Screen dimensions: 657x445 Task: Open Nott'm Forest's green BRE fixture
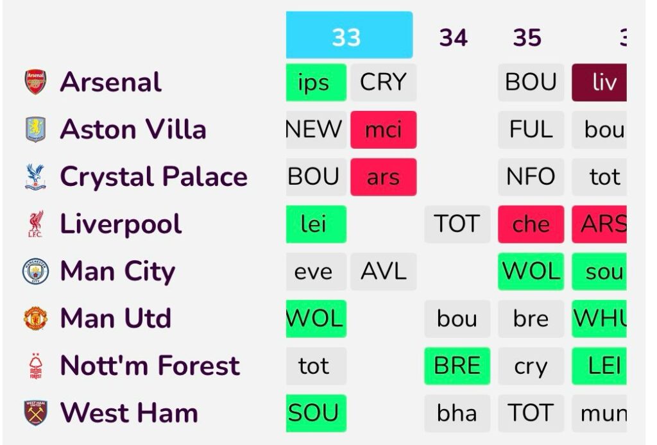pyautogui.click(x=457, y=366)
